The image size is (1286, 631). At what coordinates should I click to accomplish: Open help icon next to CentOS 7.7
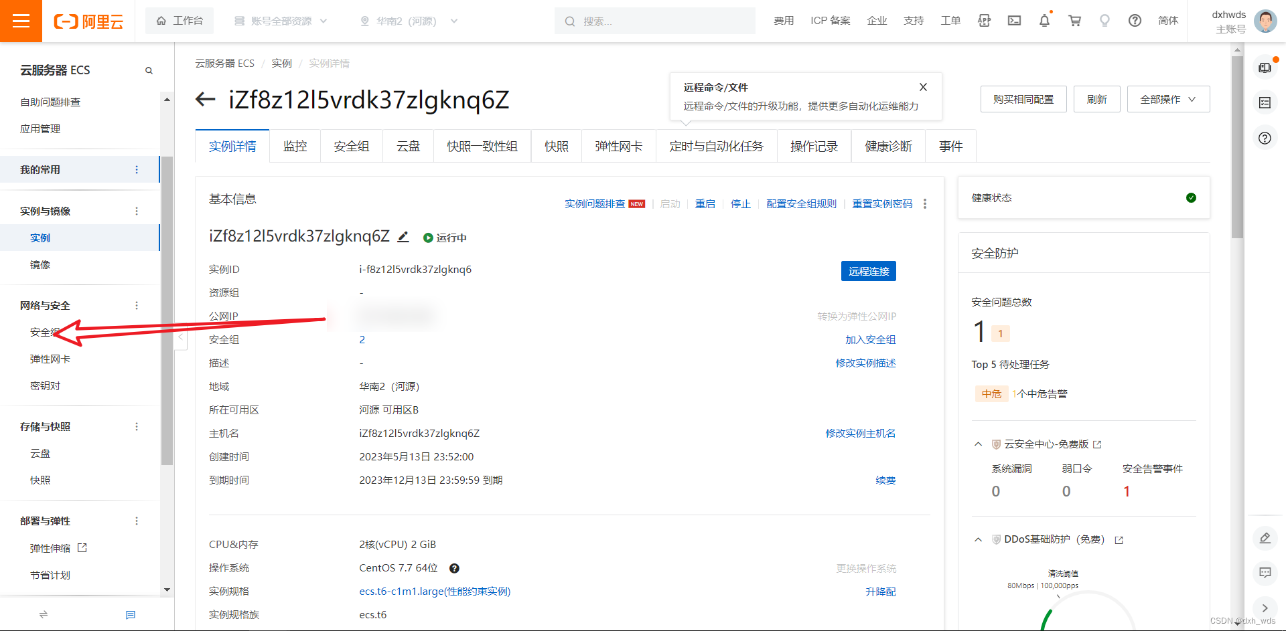point(454,568)
